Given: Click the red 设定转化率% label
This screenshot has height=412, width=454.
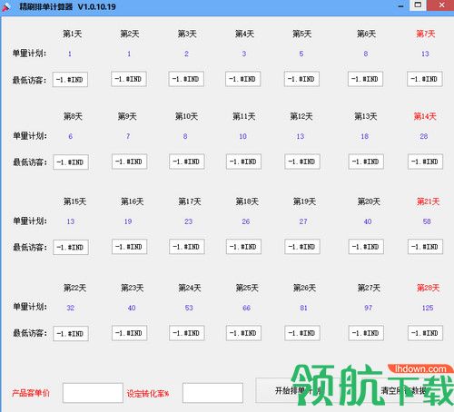Looking at the screenshot, I should coord(148,394).
